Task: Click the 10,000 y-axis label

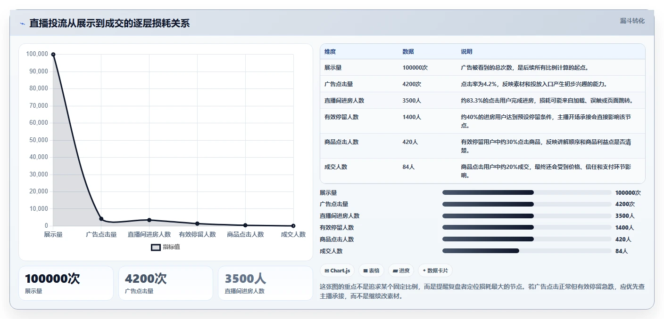Action: click(39, 209)
